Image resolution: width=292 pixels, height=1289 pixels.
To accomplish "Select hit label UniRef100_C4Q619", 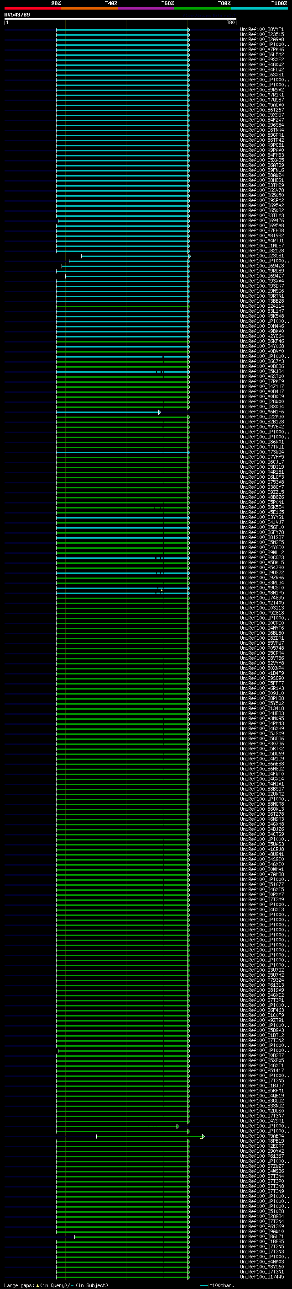I will (262, 1096).
